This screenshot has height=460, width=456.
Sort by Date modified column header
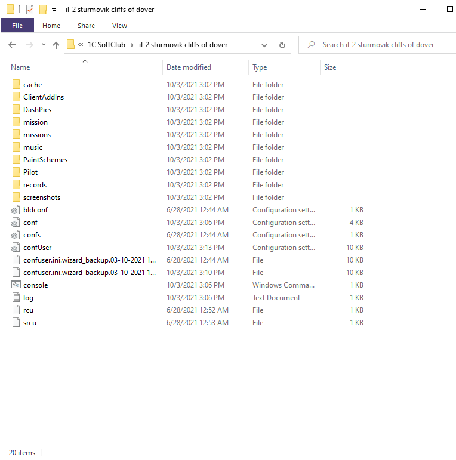pos(189,67)
